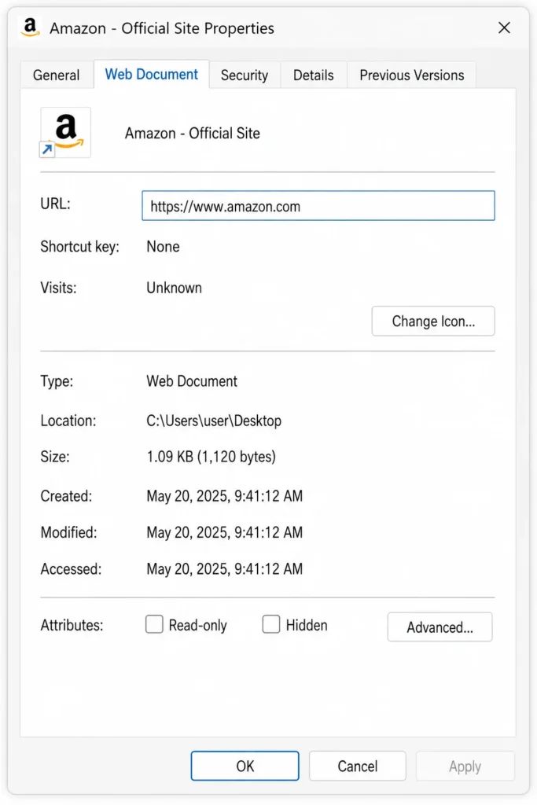The image size is (537, 805).
Task: Open the Previous Versions tab
Action: (x=412, y=75)
